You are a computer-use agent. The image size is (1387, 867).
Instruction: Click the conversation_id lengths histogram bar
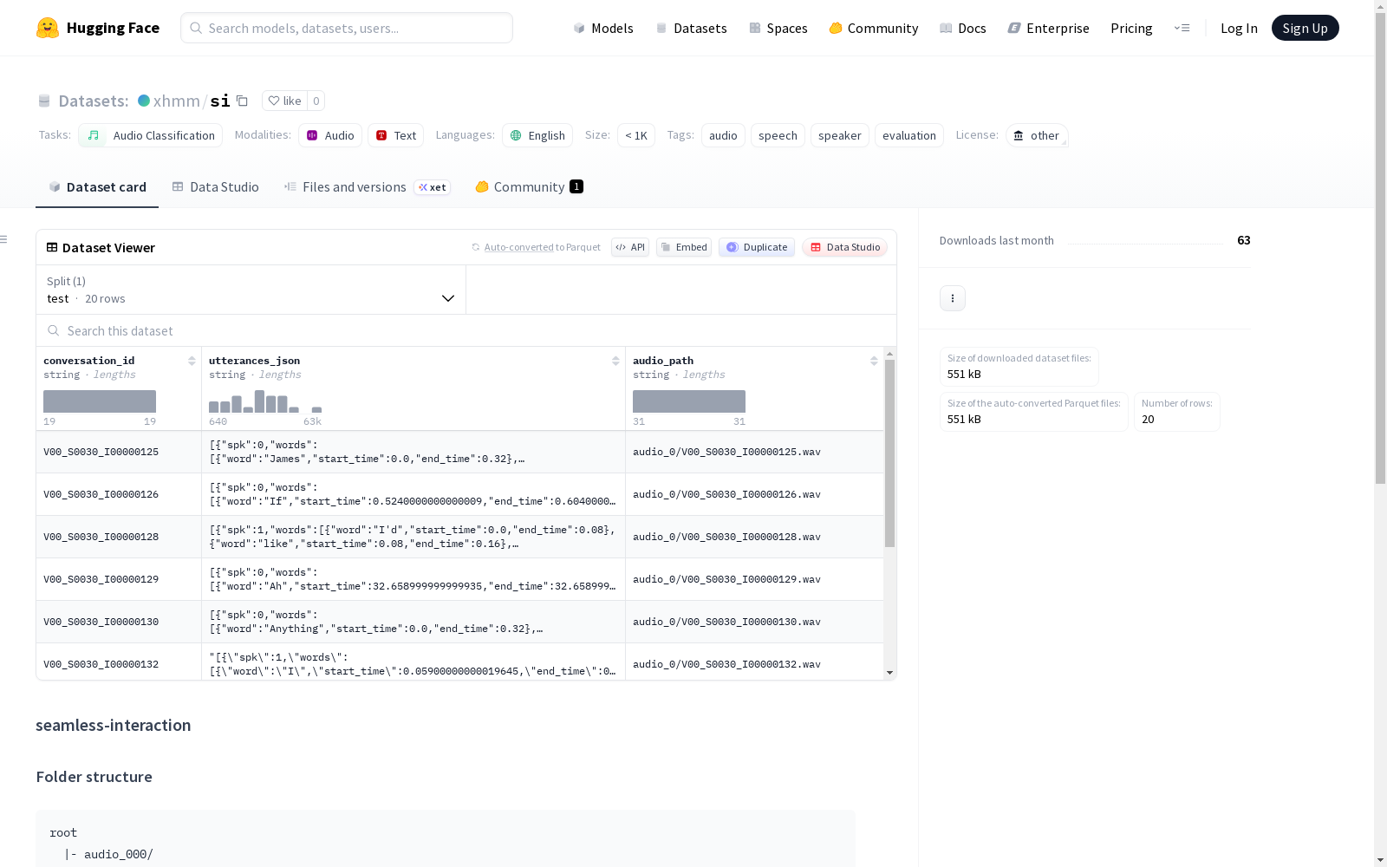(x=100, y=401)
